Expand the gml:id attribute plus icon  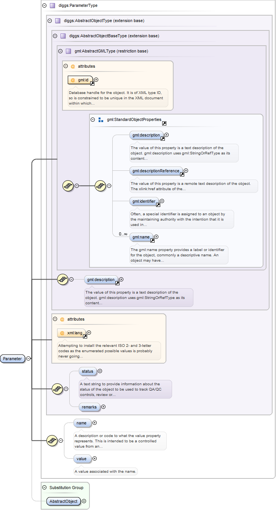tap(96, 80)
